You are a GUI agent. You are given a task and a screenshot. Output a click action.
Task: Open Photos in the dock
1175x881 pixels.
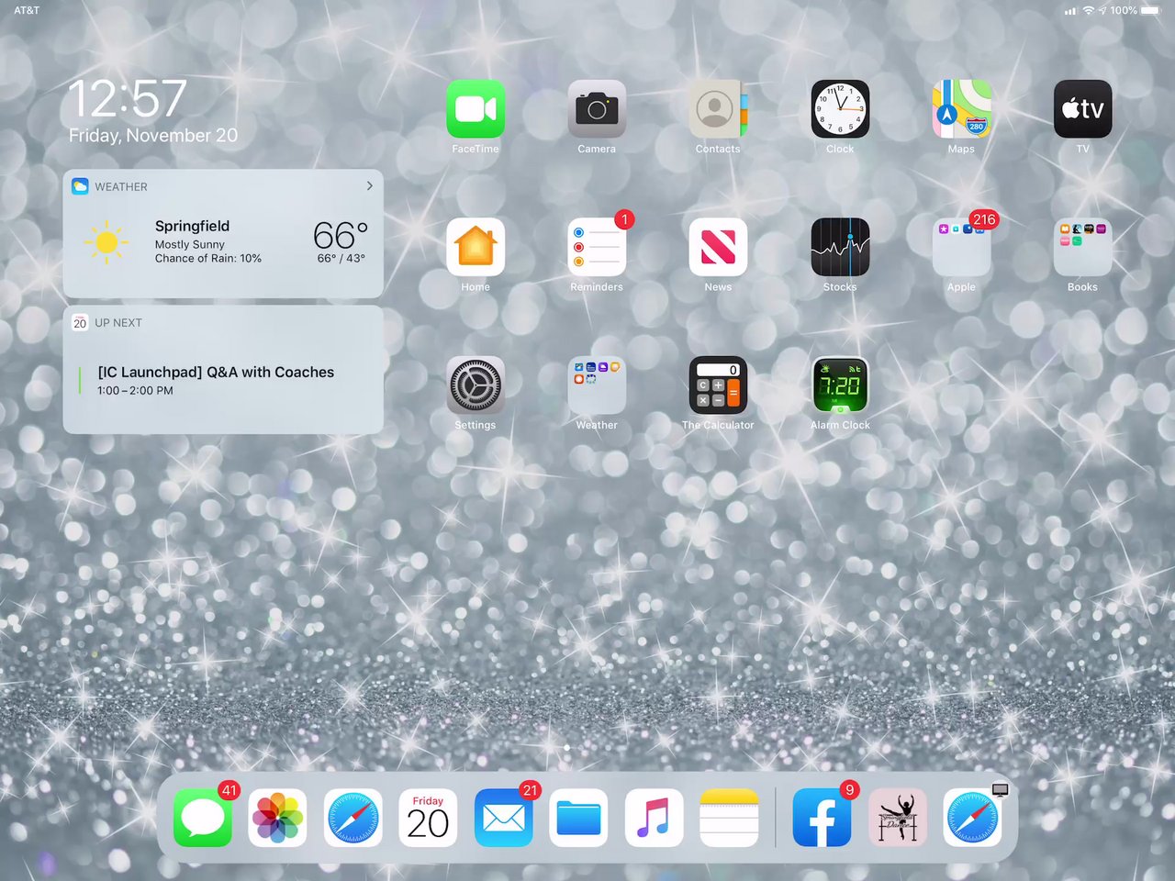click(278, 818)
